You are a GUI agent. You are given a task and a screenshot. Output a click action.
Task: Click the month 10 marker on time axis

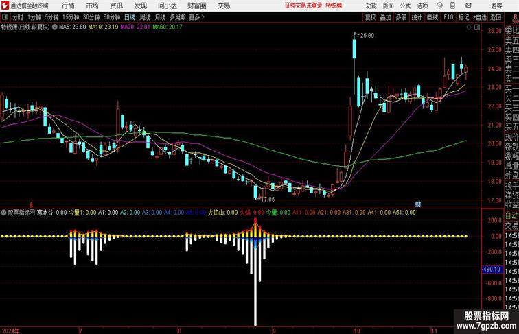click(357, 331)
